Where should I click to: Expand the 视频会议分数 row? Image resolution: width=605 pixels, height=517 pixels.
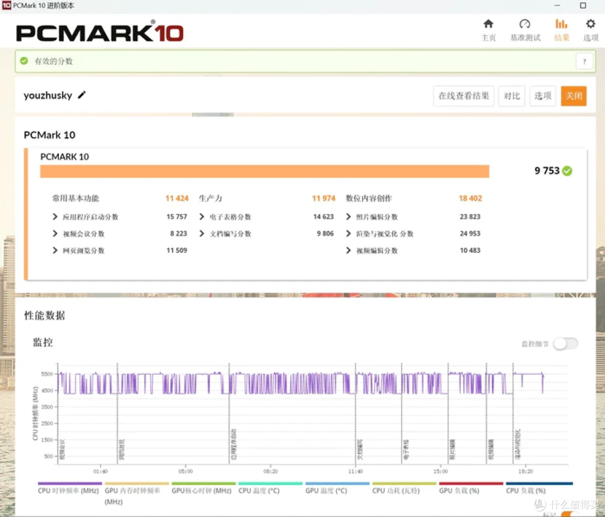click(x=55, y=233)
